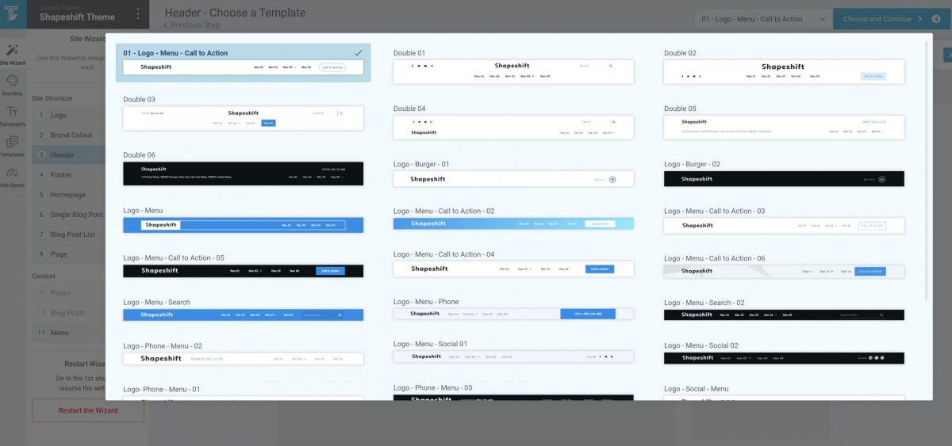Click the Logo- Phone - Menu - 01 label
The width and height of the screenshot is (952, 446).
(162, 389)
